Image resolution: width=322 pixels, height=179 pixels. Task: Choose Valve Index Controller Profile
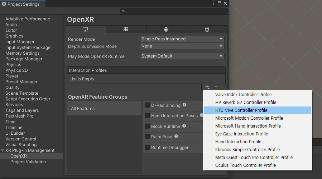(x=257, y=94)
